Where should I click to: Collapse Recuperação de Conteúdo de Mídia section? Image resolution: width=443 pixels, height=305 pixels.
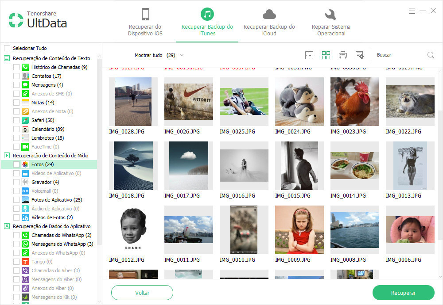(x=7, y=155)
